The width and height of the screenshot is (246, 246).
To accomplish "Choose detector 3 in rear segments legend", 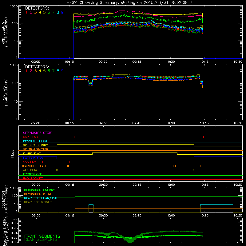I will point(35,71).
